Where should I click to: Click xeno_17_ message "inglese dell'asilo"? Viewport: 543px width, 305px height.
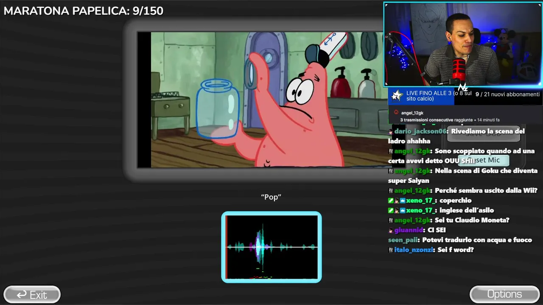tap(467, 210)
